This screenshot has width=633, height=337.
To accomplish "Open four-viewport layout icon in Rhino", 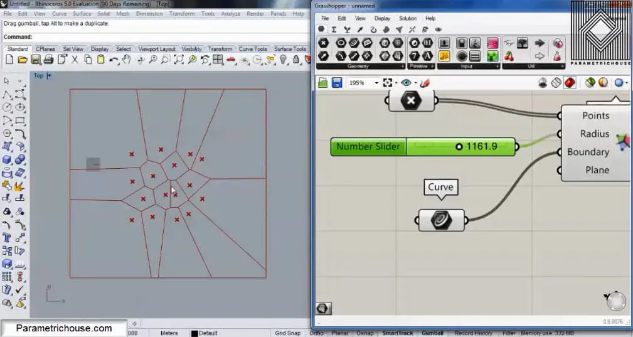I will tap(218, 60).
